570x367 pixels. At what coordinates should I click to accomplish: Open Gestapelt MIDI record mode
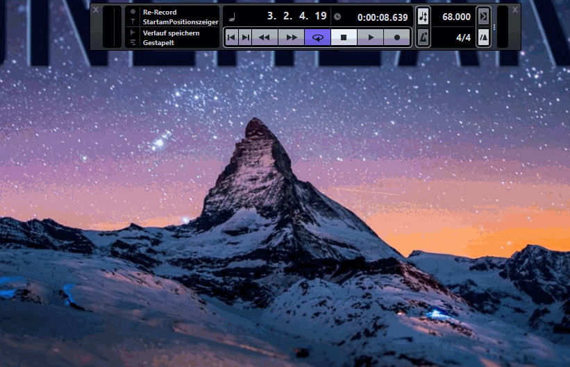(x=158, y=42)
